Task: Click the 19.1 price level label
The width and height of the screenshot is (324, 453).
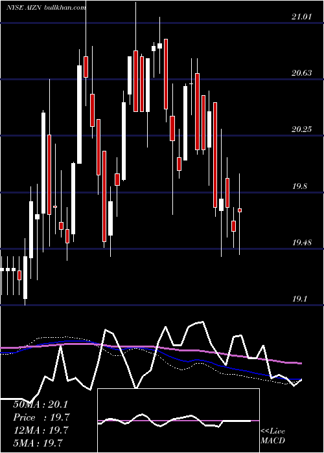Action: [299, 299]
